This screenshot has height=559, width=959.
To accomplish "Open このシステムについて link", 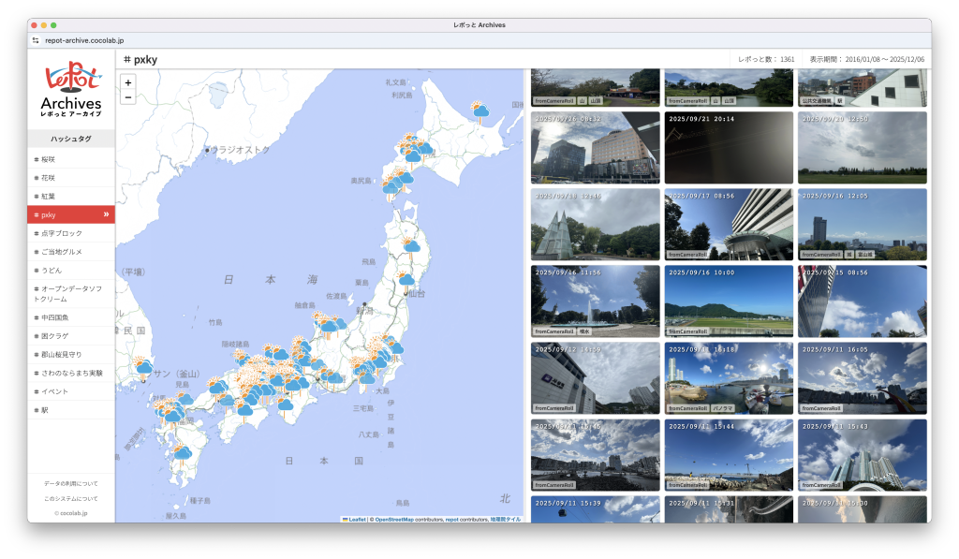I will [x=71, y=498].
